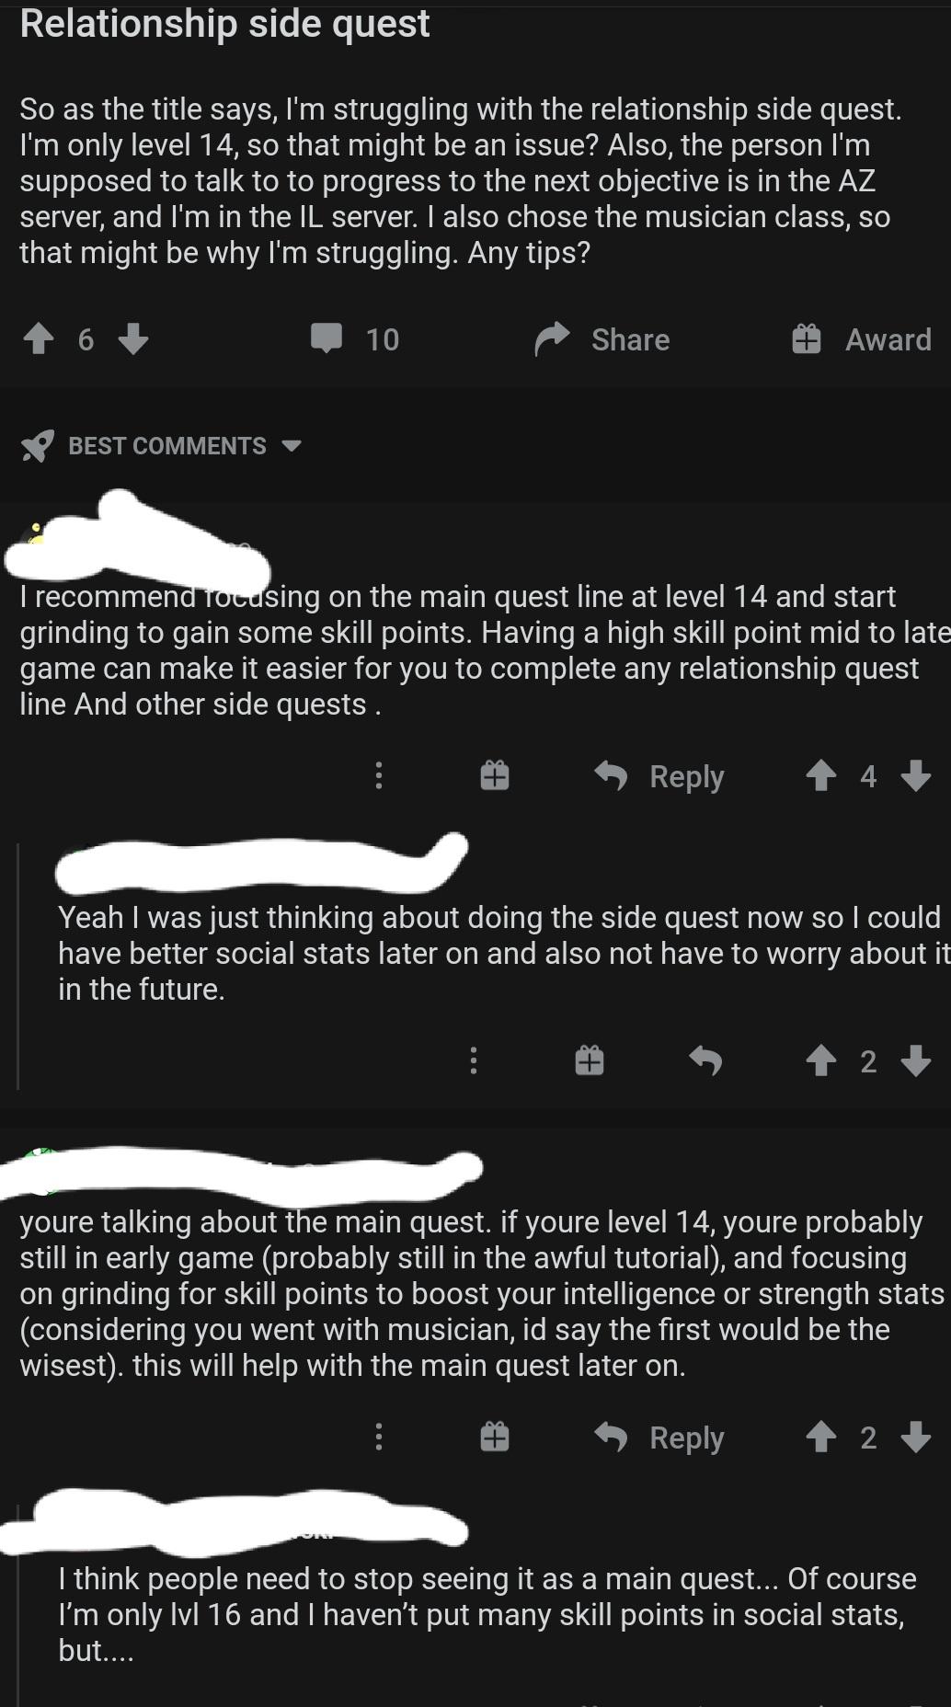Open more options on the first comment

tap(379, 776)
